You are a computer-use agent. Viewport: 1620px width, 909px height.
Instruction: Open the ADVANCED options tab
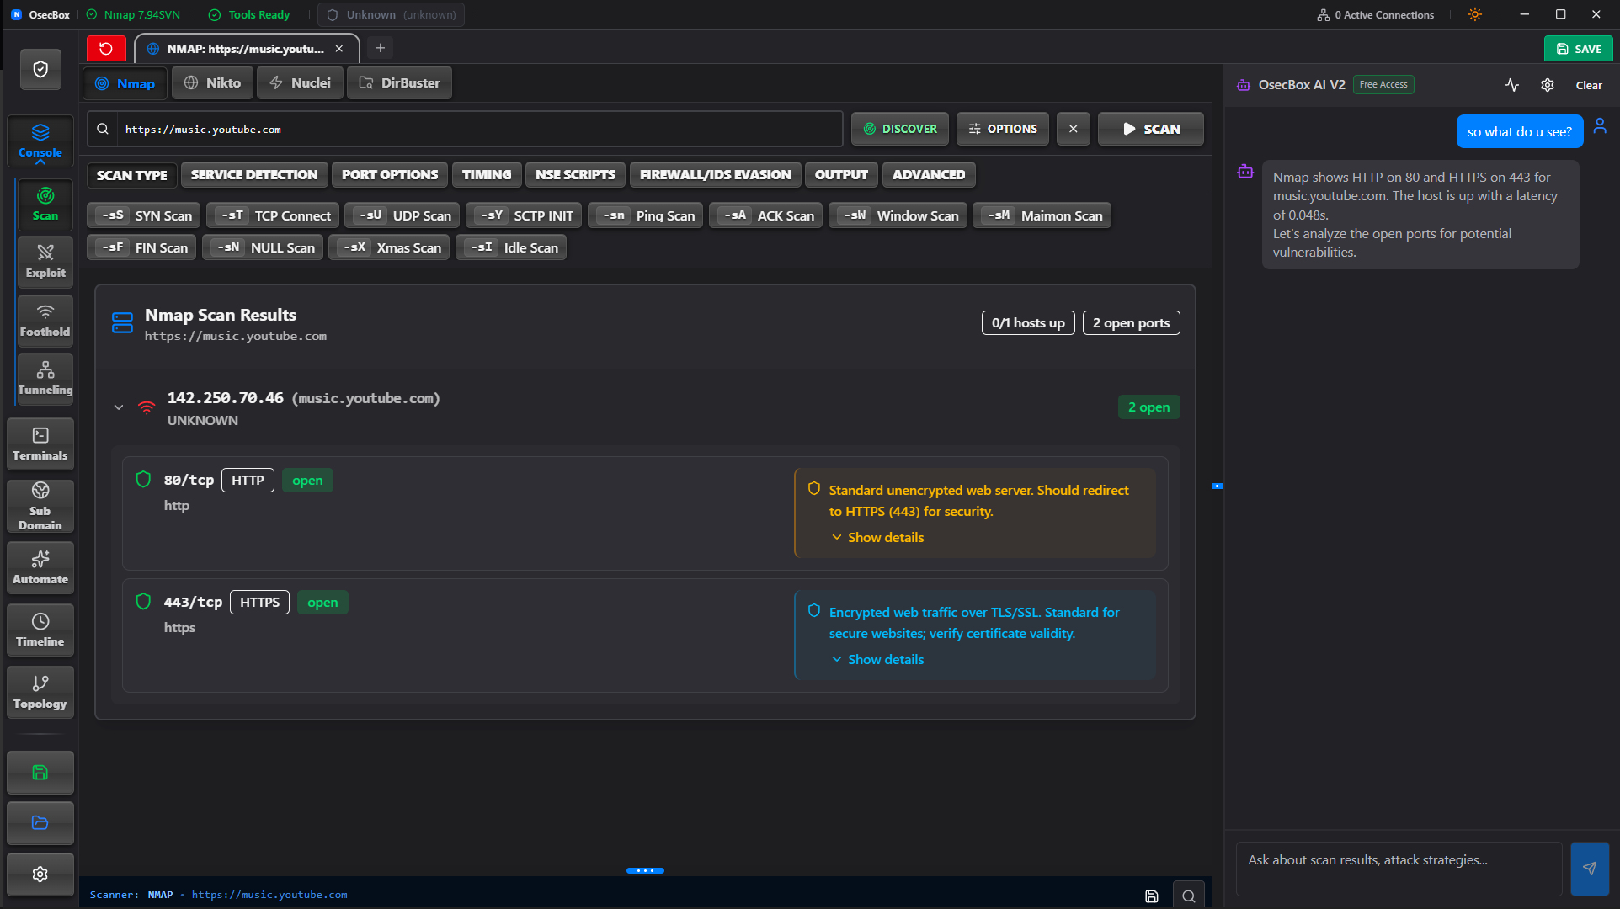(x=929, y=174)
